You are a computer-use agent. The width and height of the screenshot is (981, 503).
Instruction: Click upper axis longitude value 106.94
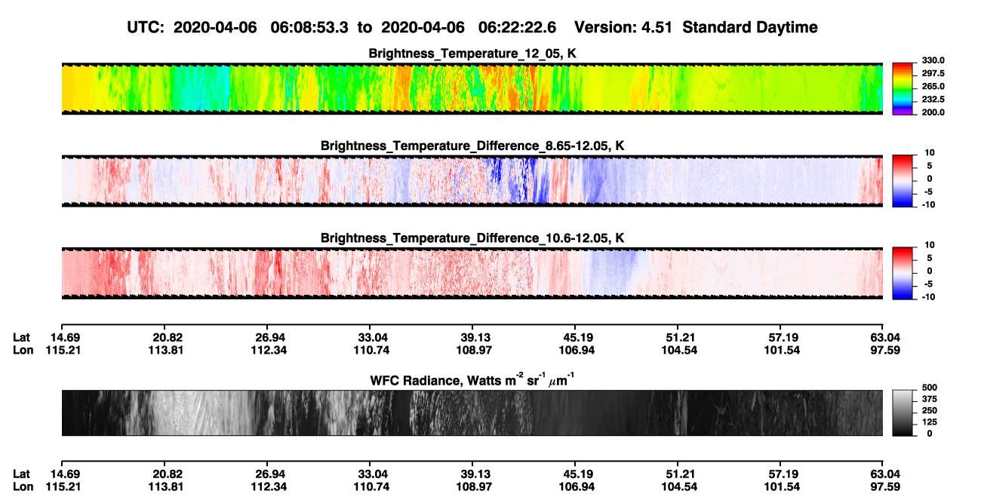[x=575, y=350]
